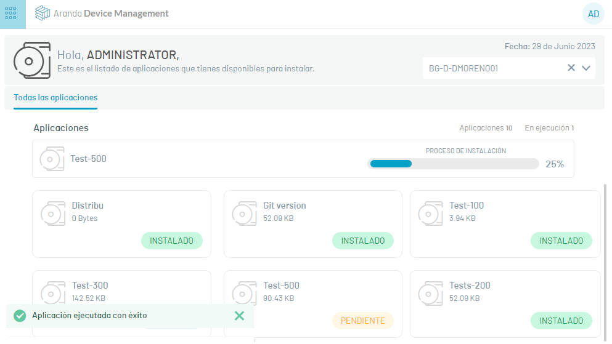Viewport: 612px width, 344px height.
Task: Clear the BG-D-DMOREN001 device selection
Action: pyautogui.click(x=571, y=68)
